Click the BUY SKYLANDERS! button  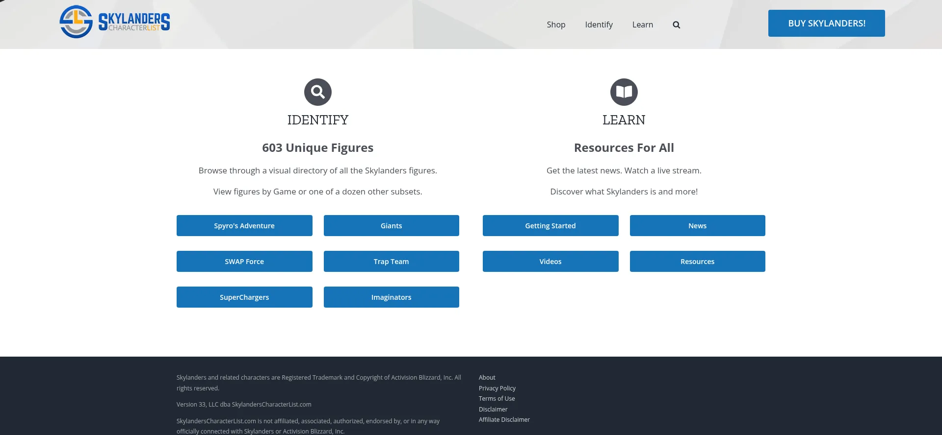[827, 23]
